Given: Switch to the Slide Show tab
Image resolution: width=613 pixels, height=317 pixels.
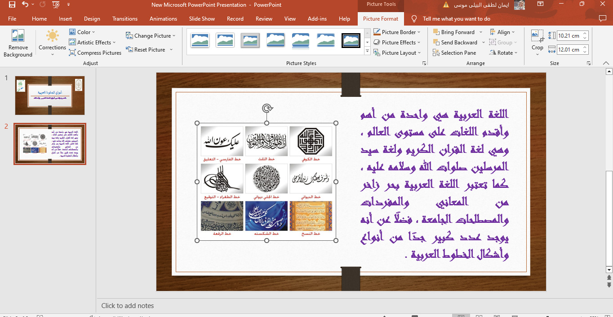Looking at the screenshot, I should [202, 19].
